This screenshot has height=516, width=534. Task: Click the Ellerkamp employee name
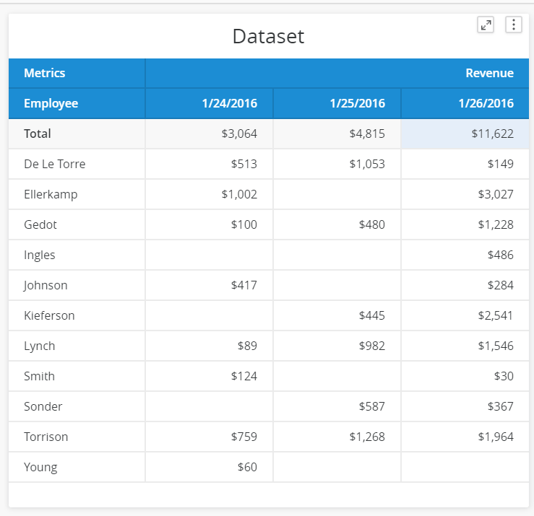[x=51, y=195]
